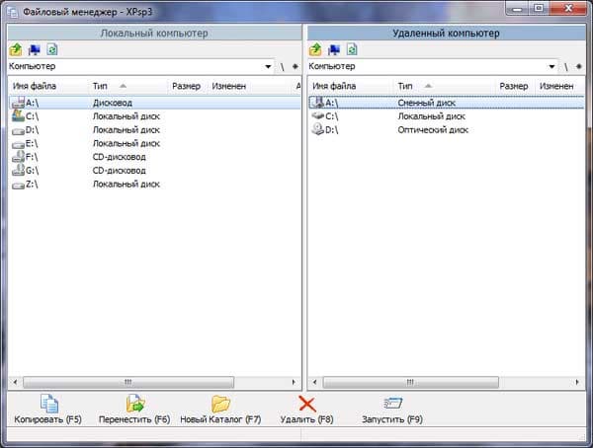The height and width of the screenshot is (448, 593).
Task: Sort the remote list by Размер column
Action: pos(514,86)
